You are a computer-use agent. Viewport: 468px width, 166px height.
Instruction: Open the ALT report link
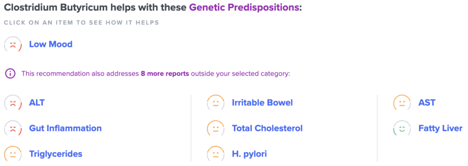pos(37,103)
